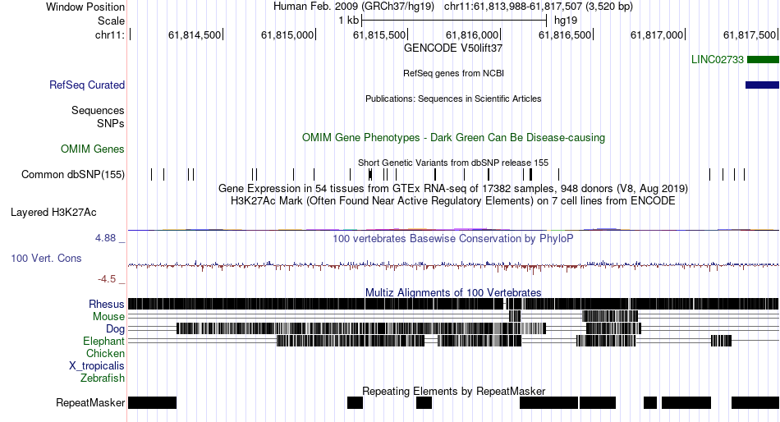Open the OMIM Genes track label
The image size is (780, 422).
point(93,149)
